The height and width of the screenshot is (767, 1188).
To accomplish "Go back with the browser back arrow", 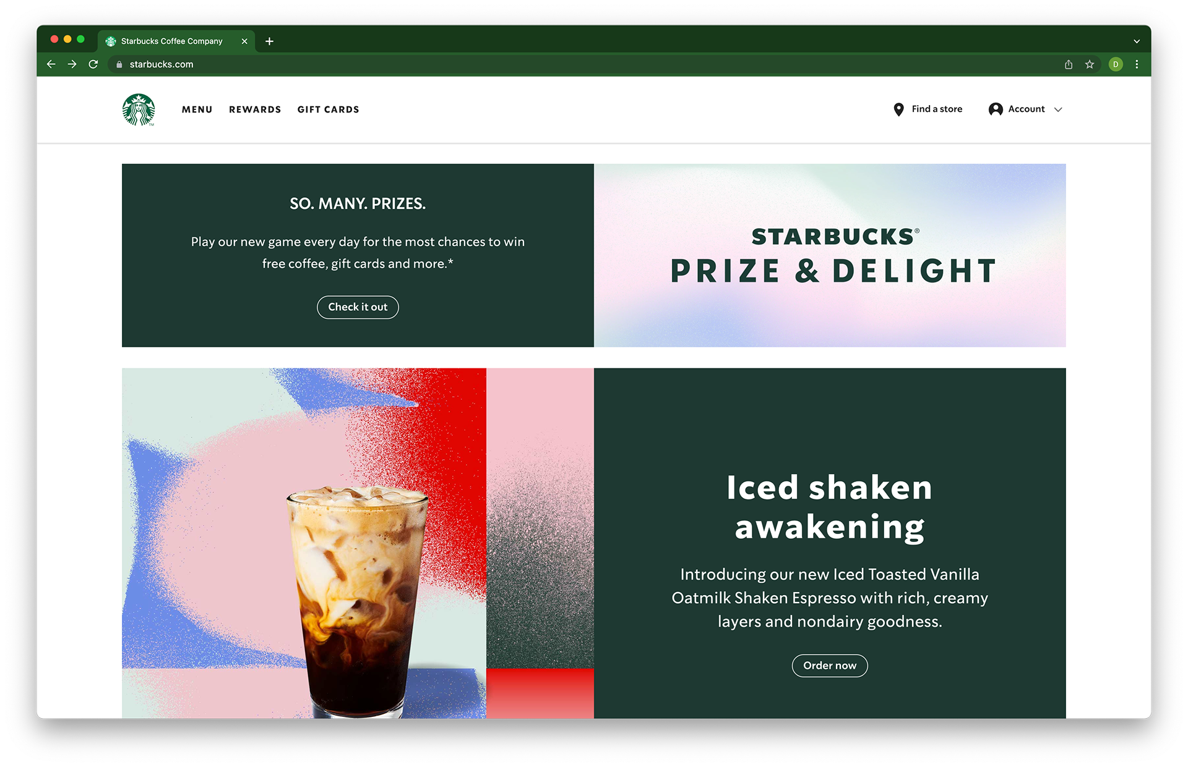I will click(51, 64).
